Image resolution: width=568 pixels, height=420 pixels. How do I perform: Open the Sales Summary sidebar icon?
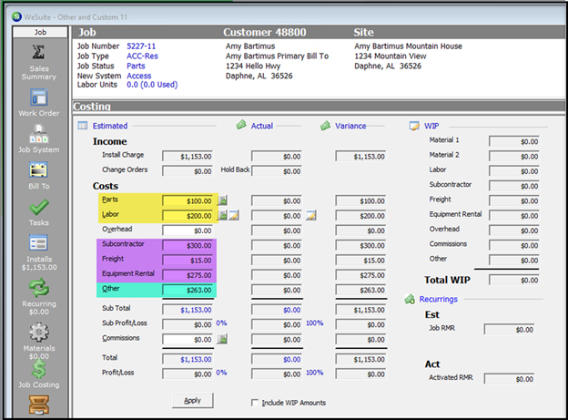point(40,57)
